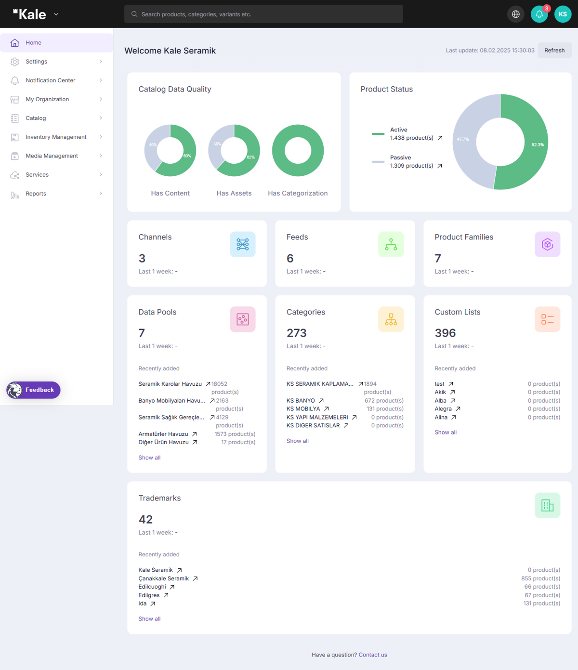The height and width of the screenshot is (670, 578).
Task: Click the Has Assets donut chart
Action: point(234,151)
